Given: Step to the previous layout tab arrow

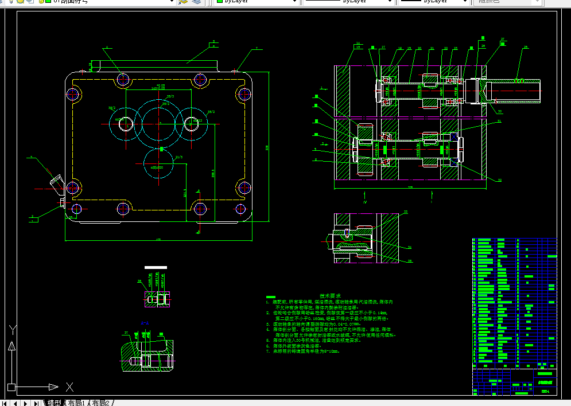Looking at the screenshot, I should coord(15,403).
